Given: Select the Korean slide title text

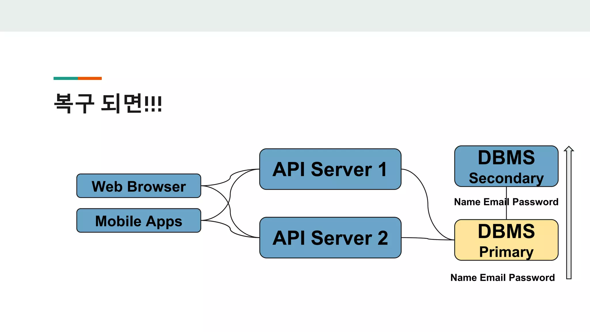Looking at the screenshot, I should [x=108, y=103].
